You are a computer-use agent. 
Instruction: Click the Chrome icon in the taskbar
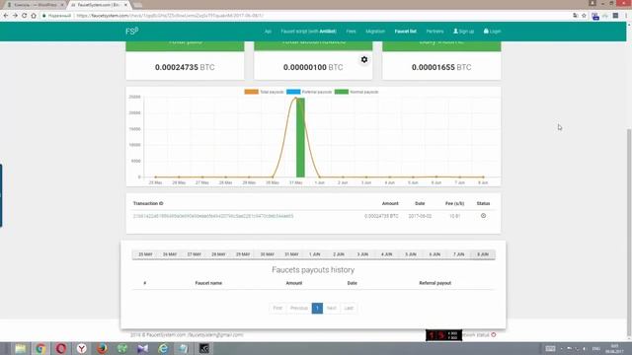pos(40,348)
